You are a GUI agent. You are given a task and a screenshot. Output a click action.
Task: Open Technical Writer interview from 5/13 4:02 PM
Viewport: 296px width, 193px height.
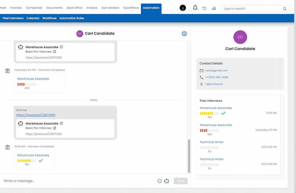(x=212, y=142)
